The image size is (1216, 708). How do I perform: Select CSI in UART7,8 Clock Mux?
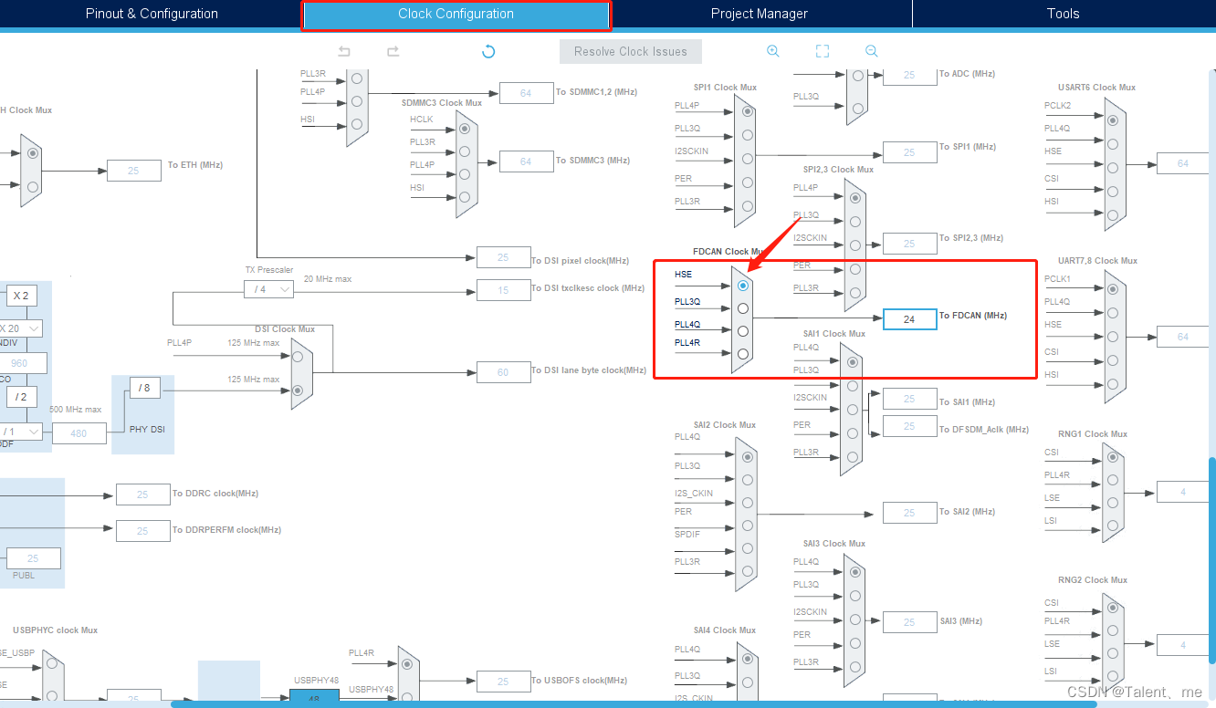pyautogui.click(x=1112, y=361)
